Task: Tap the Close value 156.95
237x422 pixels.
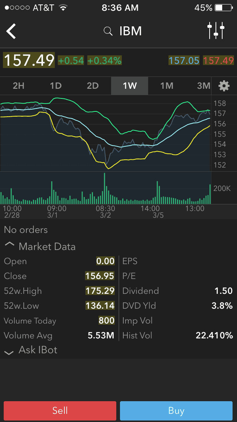Action: click(x=100, y=276)
